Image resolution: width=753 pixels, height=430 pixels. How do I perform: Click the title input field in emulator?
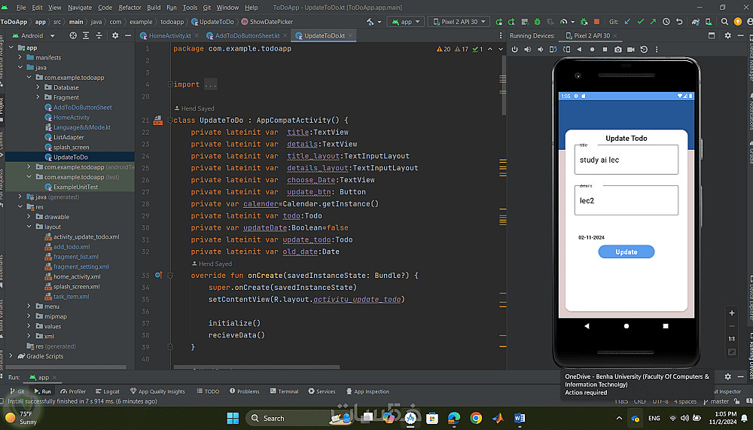[x=626, y=160]
